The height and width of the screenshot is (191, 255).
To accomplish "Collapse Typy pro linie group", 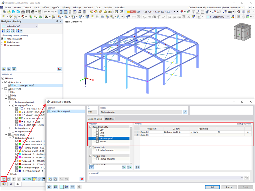I will point(90,156).
